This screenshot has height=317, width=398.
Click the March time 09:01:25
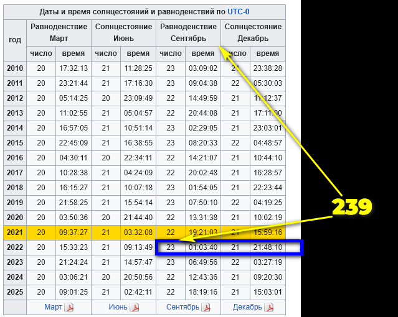click(x=73, y=292)
